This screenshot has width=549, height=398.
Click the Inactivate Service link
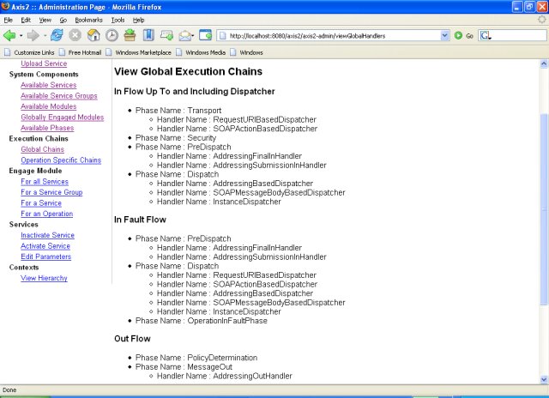coord(47,235)
